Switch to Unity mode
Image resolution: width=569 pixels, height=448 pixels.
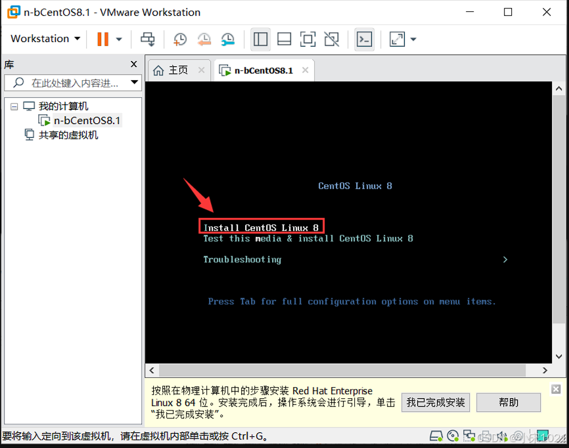pos(332,39)
